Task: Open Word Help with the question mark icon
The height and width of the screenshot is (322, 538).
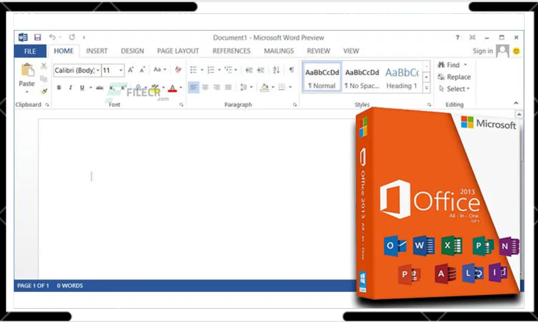Action: (457, 38)
